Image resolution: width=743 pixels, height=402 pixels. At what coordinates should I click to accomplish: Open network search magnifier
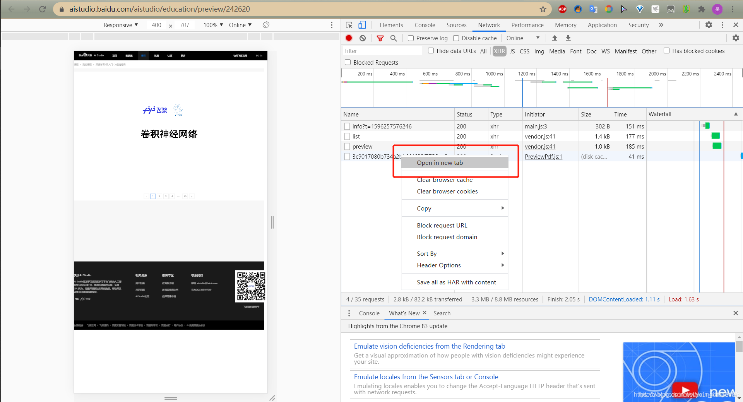coord(394,38)
